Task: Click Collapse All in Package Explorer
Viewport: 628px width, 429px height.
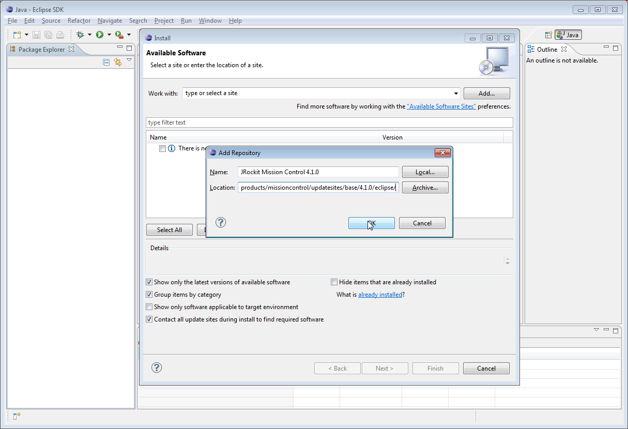Action: [x=106, y=62]
